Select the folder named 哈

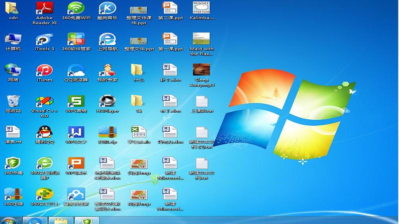[139, 104]
